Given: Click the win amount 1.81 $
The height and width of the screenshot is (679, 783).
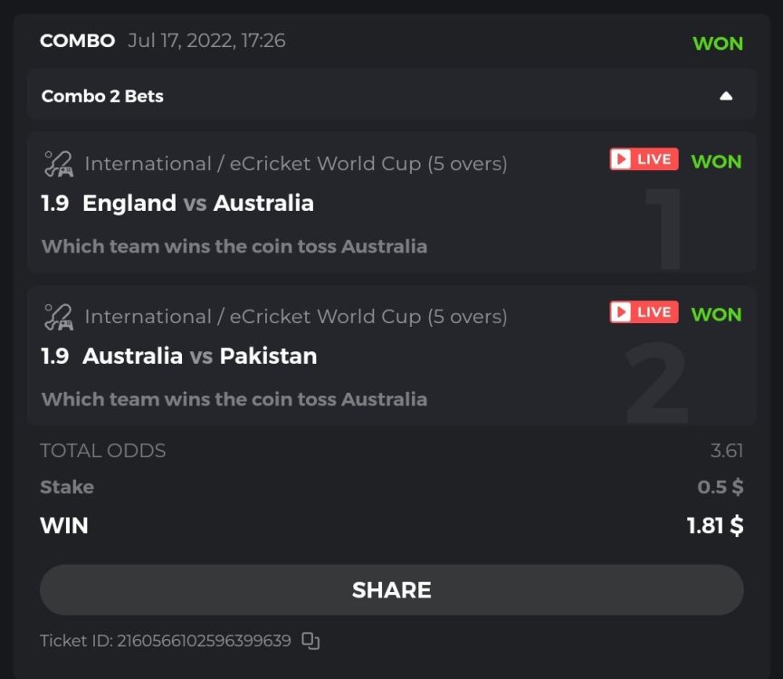Looking at the screenshot, I should pos(714,526).
